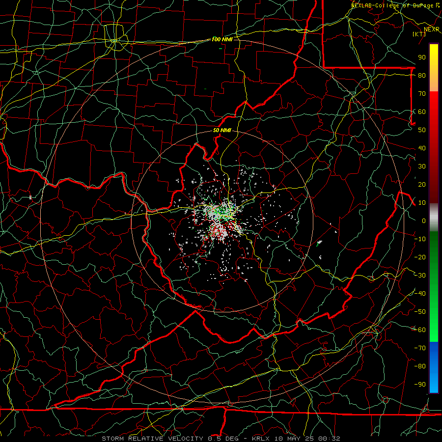442x442 pixels.
Task: Click the positive 60 value on velocity scale
Action: tap(422, 111)
